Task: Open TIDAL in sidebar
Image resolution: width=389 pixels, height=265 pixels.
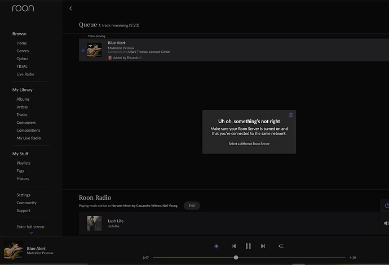Action: tap(22, 66)
